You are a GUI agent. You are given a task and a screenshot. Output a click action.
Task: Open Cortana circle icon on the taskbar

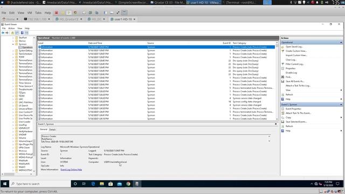[75, 184]
